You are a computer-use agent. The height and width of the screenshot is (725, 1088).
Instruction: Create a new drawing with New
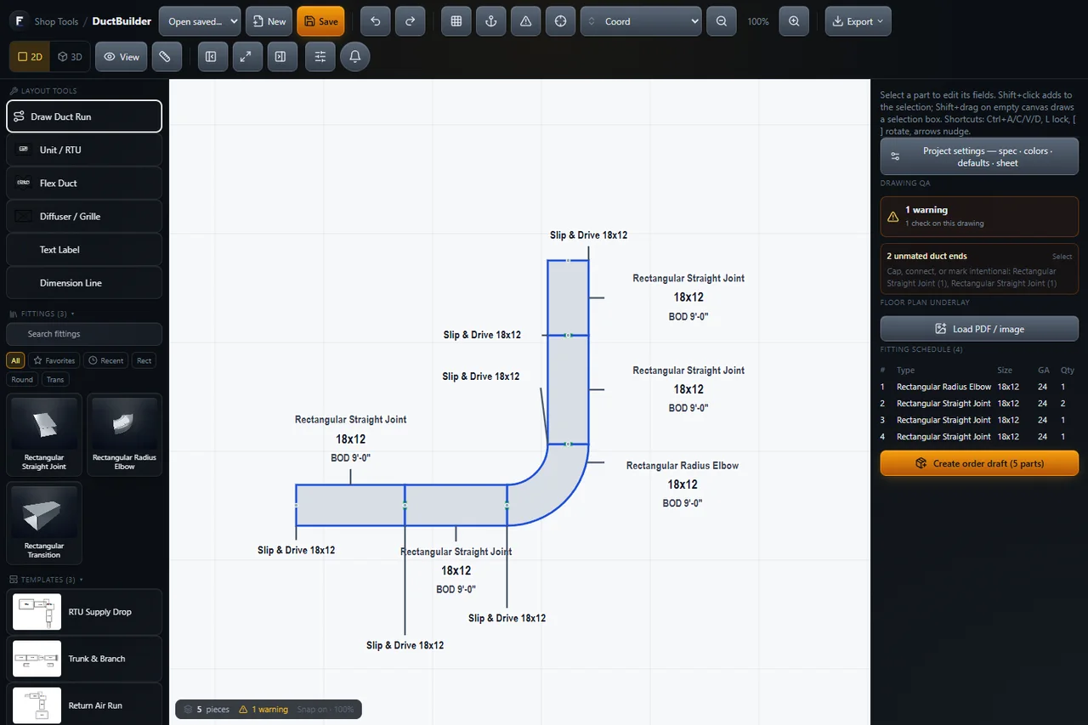point(269,21)
